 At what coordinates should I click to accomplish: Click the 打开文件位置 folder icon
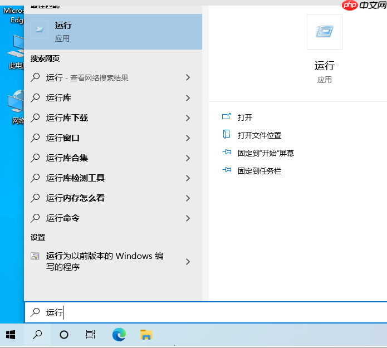pyautogui.click(x=226, y=135)
